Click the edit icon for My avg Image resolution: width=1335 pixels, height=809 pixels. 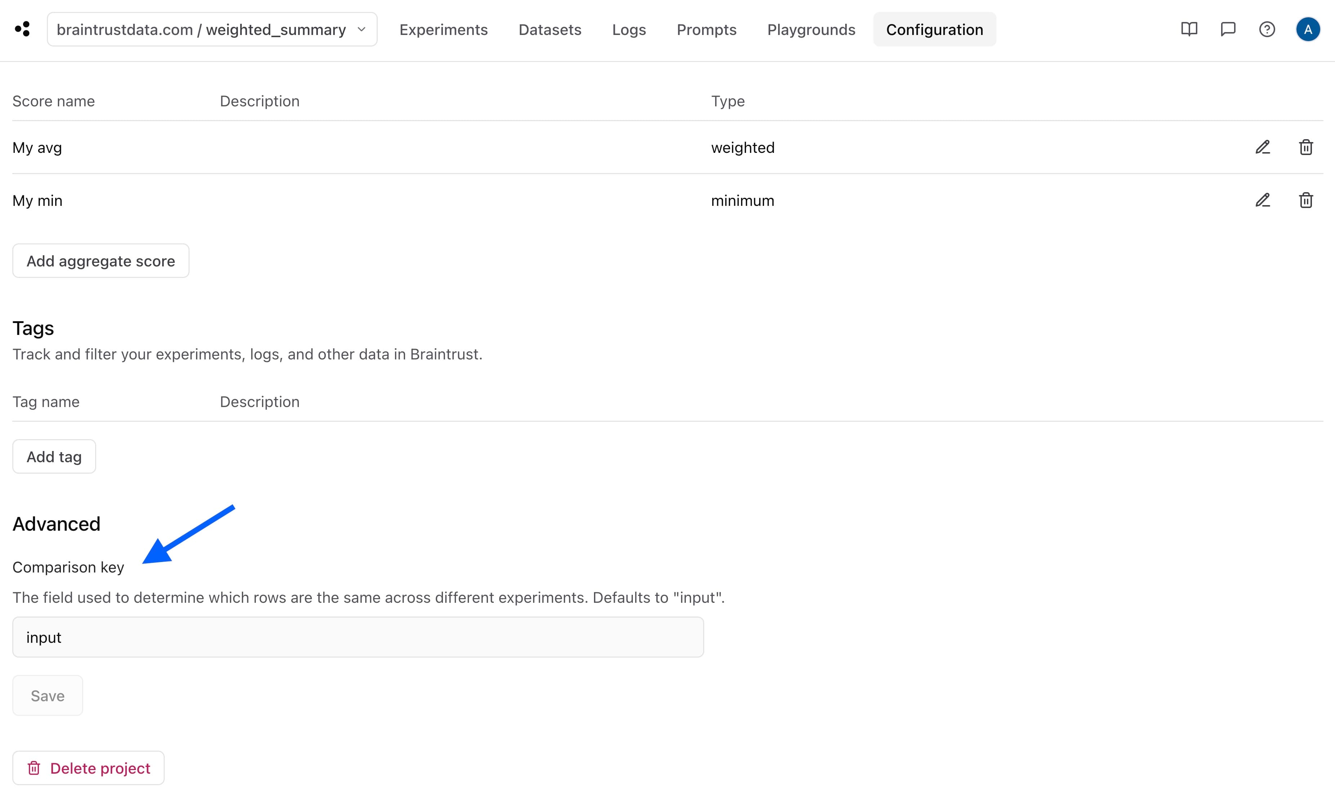tap(1261, 147)
